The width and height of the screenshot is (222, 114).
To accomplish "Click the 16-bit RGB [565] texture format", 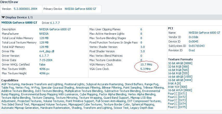I will (178, 70).
